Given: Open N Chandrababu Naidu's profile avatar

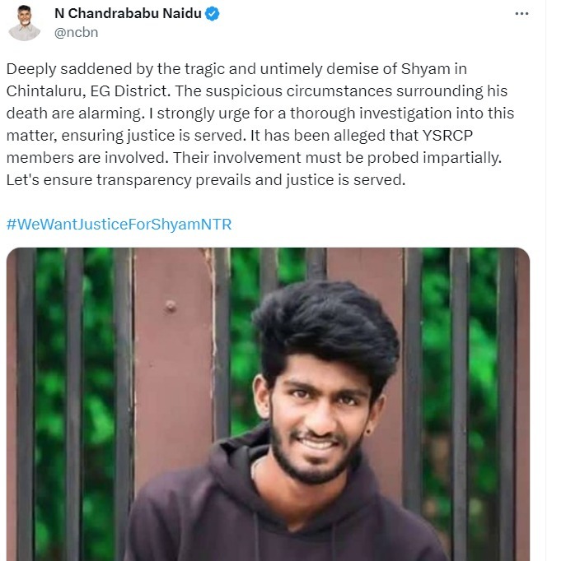Looking at the screenshot, I should pyautogui.click(x=24, y=23).
